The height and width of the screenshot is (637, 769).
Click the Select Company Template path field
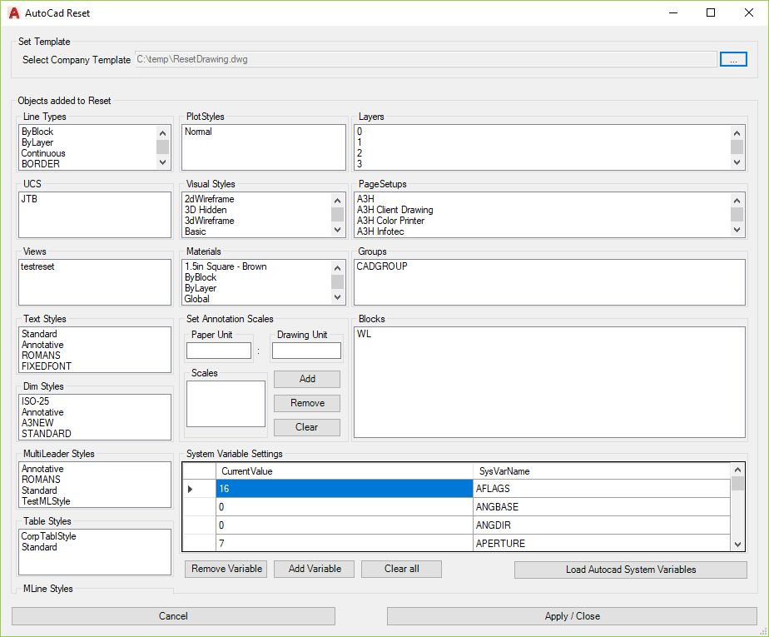tap(424, 59)
